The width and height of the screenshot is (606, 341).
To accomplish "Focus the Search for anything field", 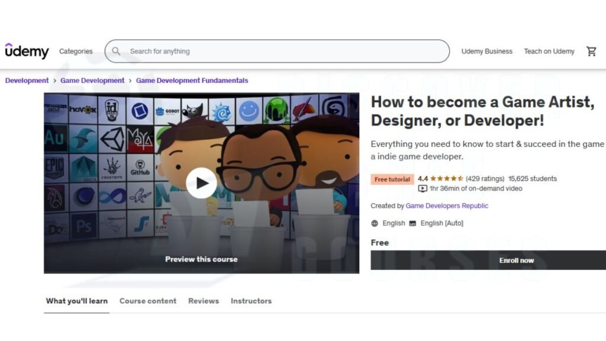I will tap(277, 51).
